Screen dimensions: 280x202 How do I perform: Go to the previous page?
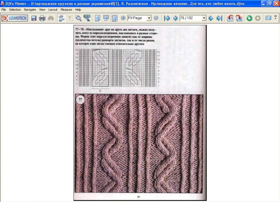click(175, 18)
